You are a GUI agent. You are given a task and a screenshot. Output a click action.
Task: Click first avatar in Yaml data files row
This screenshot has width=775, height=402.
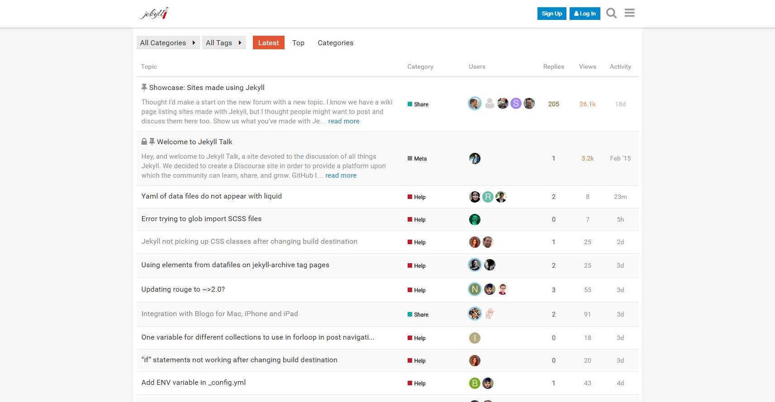pos(475,197)
